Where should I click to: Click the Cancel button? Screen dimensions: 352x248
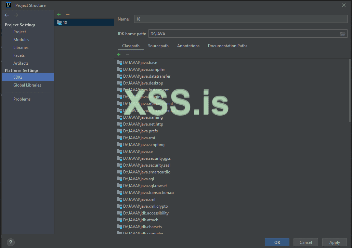pyautogui.click(x=305, y=242)
